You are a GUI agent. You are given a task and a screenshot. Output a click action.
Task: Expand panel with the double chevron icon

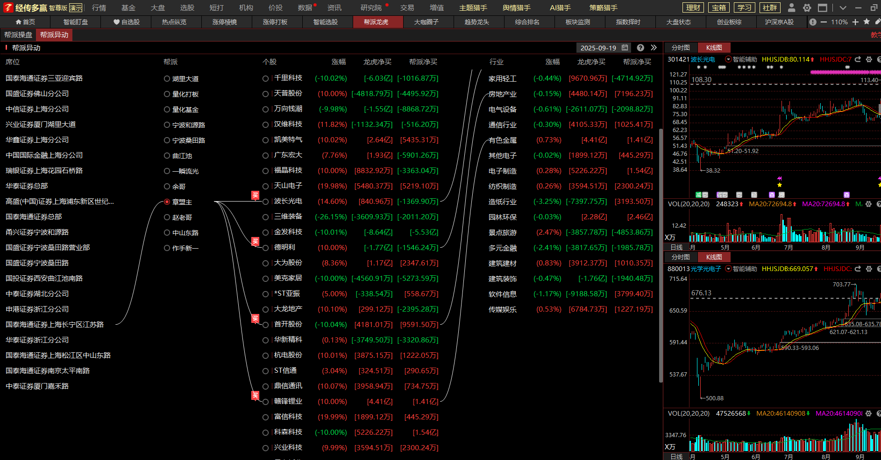(654, 48)
